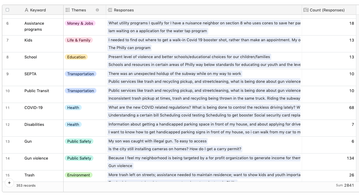Open 'What utility programs I qualify' response
This screenshot has height=196, width=359.
pos(204,23)
